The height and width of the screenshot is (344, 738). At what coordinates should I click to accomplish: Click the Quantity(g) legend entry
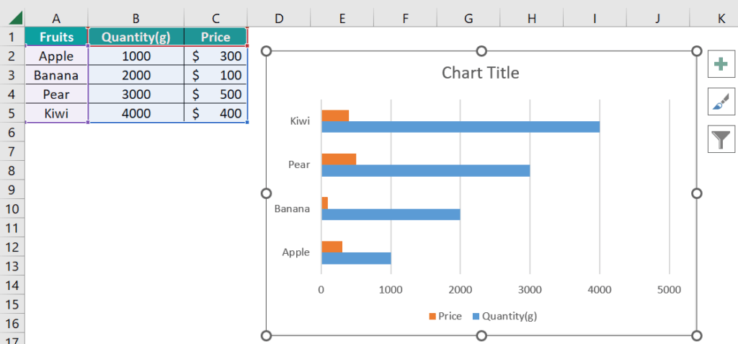[x=504, y=316]
